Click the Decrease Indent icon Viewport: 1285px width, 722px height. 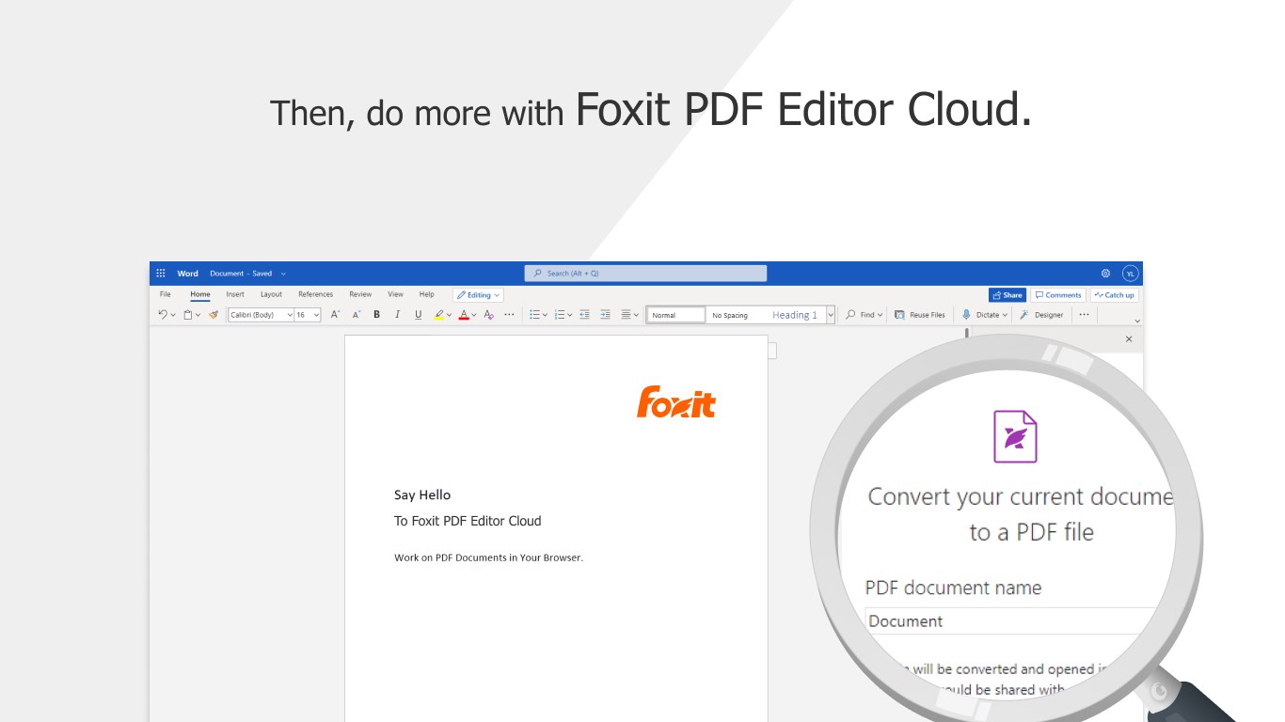coord(584,315)
